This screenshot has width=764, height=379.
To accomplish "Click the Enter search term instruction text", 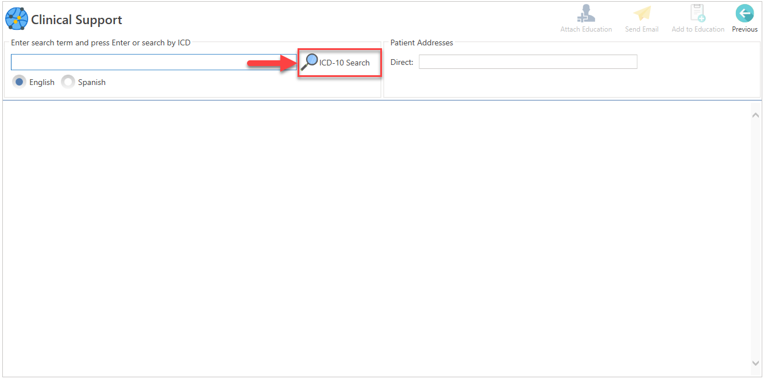I will click(x=101, y=42).
